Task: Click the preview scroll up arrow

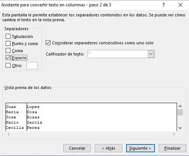Action: (180, 106)
